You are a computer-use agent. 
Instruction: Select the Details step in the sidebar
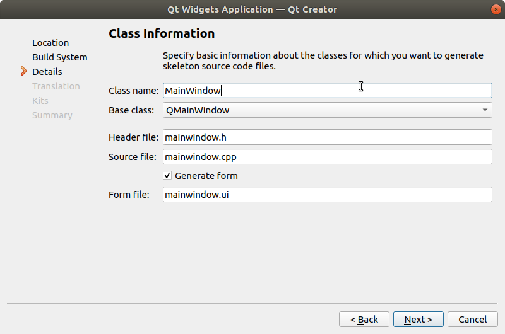47,72
